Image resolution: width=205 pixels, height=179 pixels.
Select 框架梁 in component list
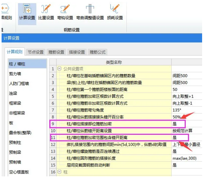27,103
